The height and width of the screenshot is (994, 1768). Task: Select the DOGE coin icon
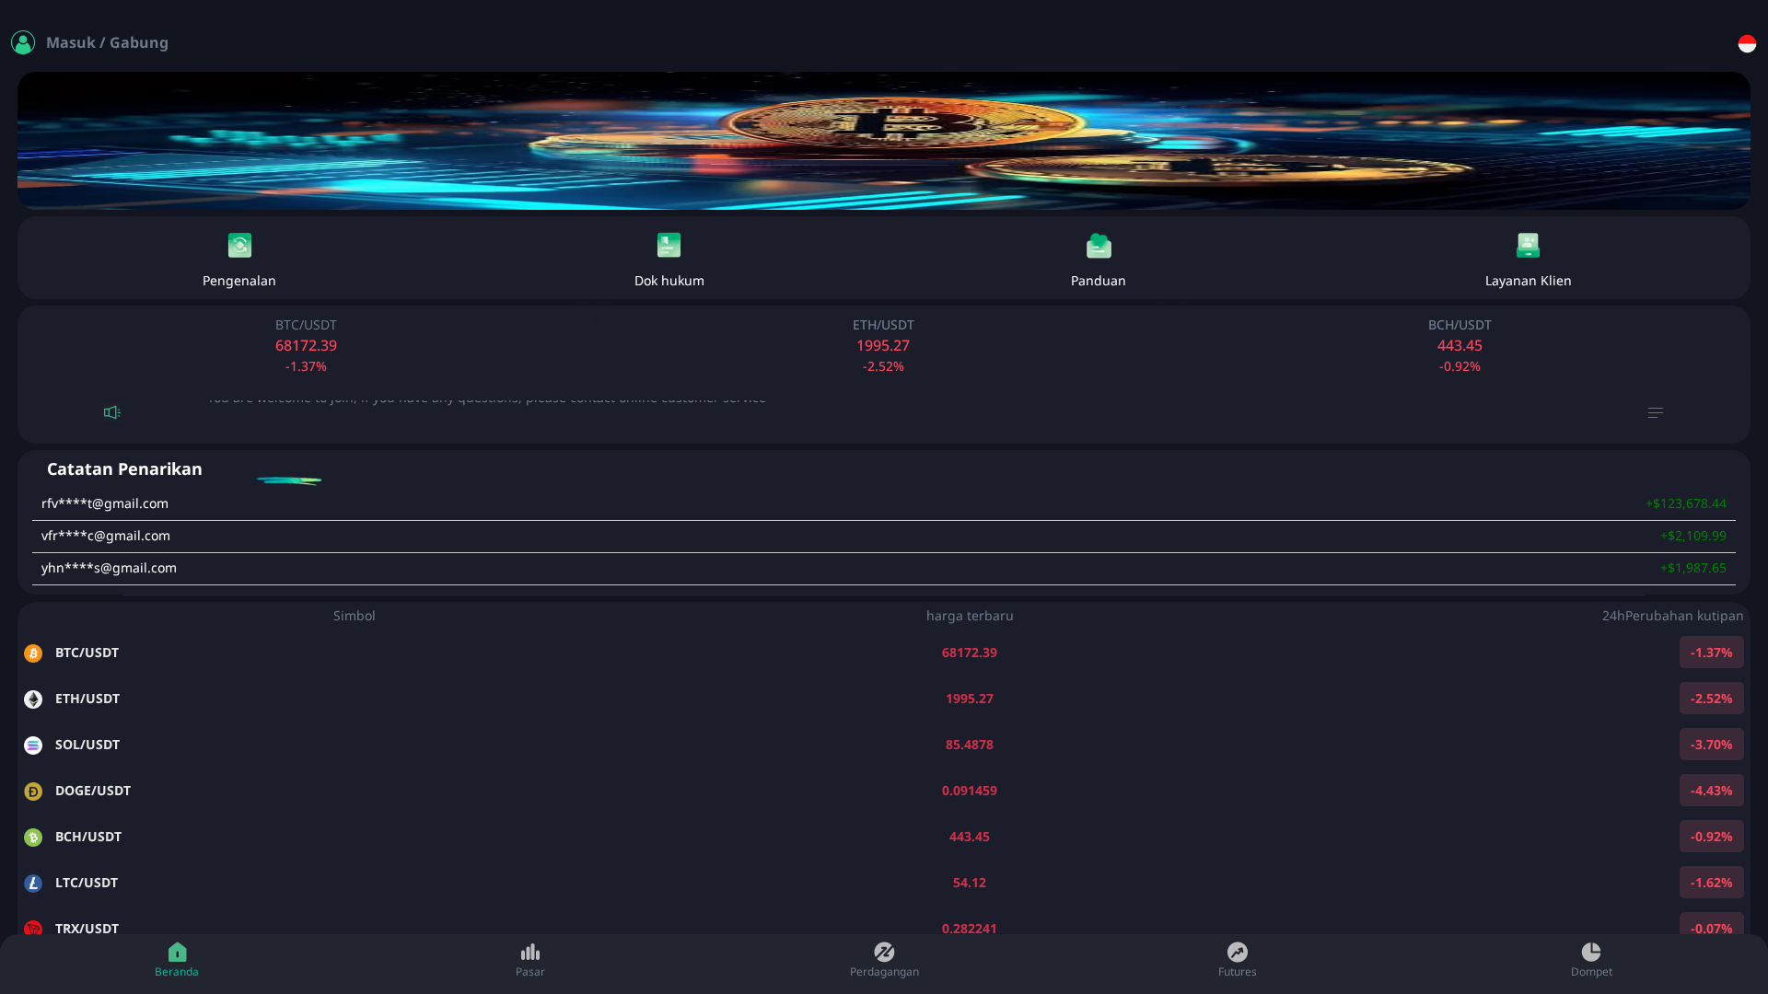[33, 791]
